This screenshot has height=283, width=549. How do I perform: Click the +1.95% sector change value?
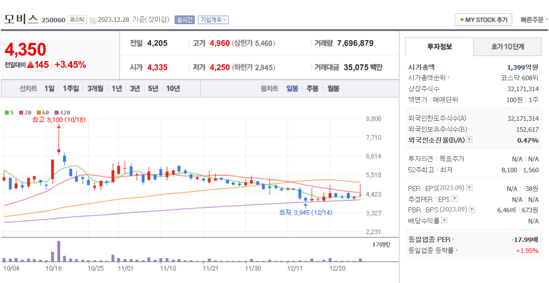pyautogui.click(x=527, y=250)
